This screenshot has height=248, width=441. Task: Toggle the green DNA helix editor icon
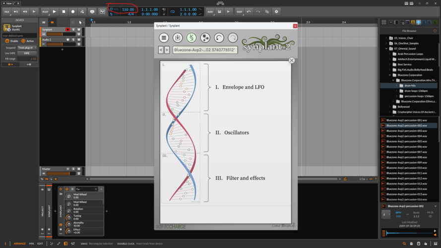pyautogui.click(x=191, y=38)
